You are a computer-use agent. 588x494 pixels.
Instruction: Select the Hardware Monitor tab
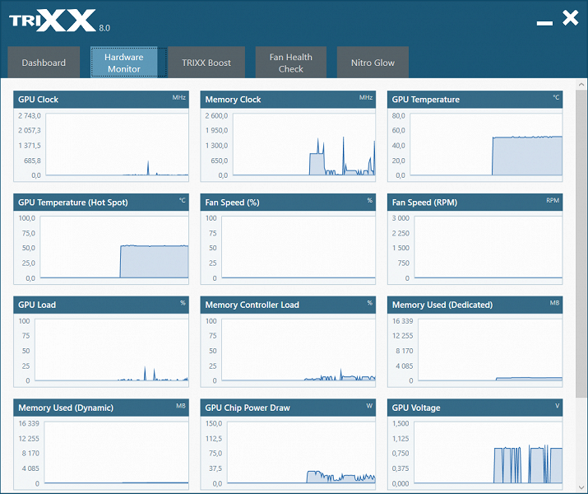point(123,63)
